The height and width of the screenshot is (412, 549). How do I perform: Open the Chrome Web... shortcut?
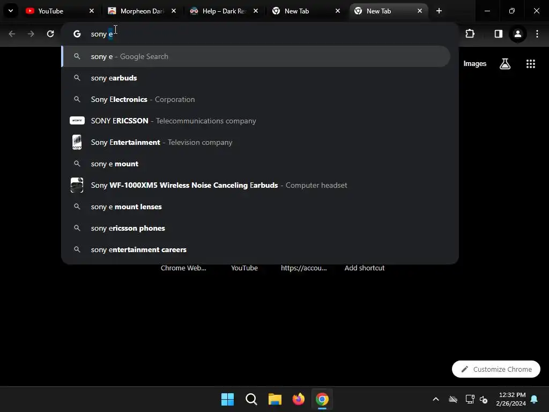pos(183,268)
